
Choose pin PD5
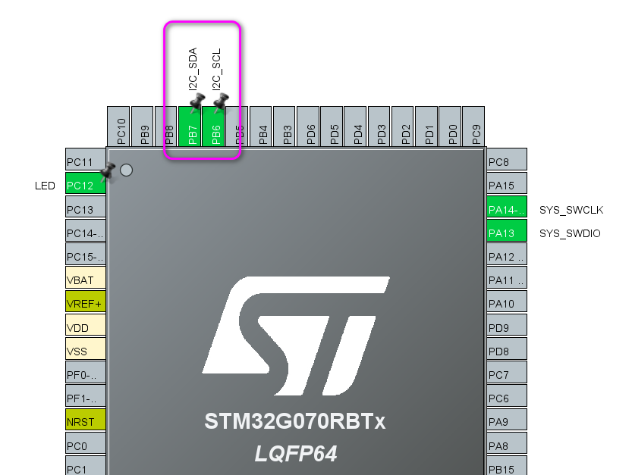pyautogui.click(x=332, y=127)
